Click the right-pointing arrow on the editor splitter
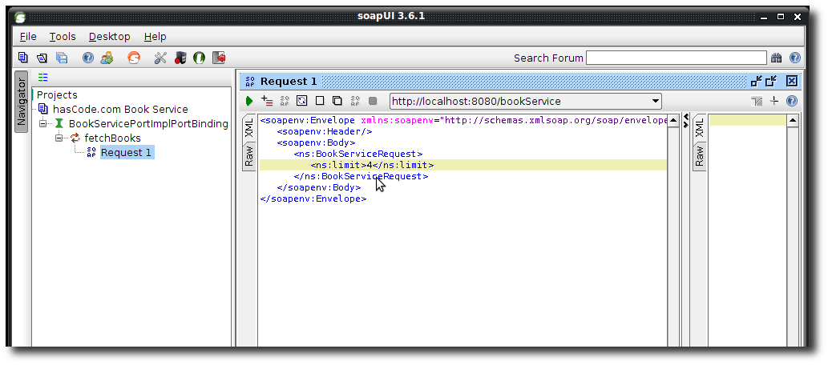 [x=686, y=125]
